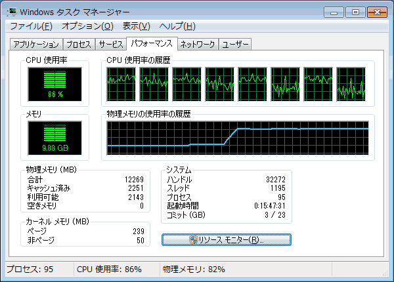Click the ハンドル value 32272

pyautogui.click(x=276, y=180)
